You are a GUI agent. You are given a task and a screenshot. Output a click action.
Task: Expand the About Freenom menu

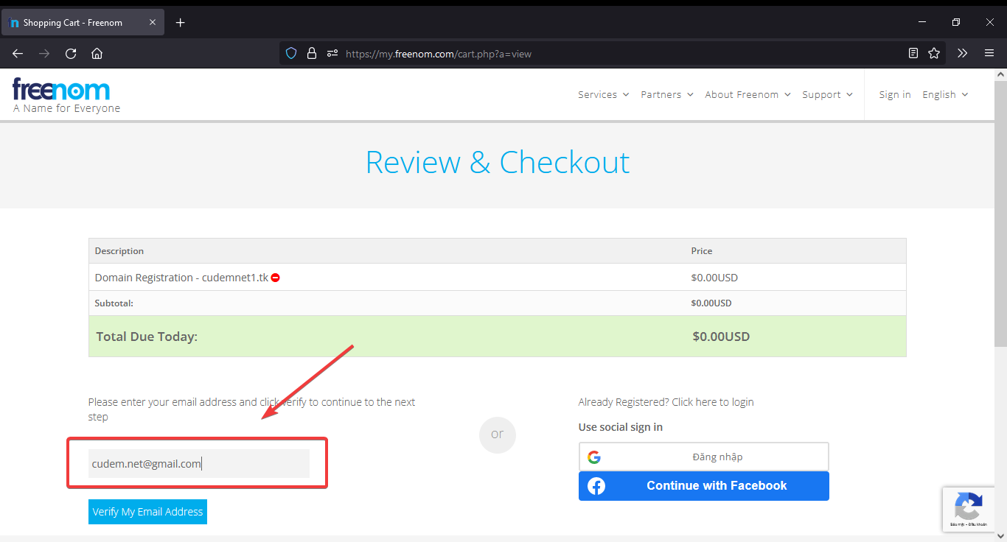coord(748,94)
